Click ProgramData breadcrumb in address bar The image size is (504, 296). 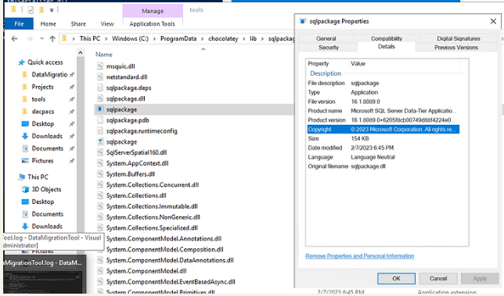click(178, 38)
